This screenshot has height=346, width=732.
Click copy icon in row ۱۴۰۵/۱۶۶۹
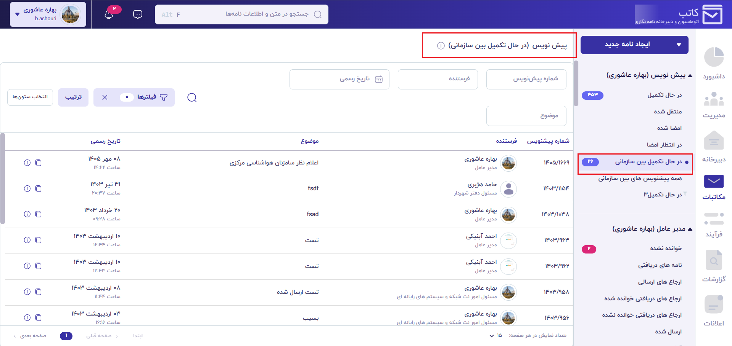[38, 163]
